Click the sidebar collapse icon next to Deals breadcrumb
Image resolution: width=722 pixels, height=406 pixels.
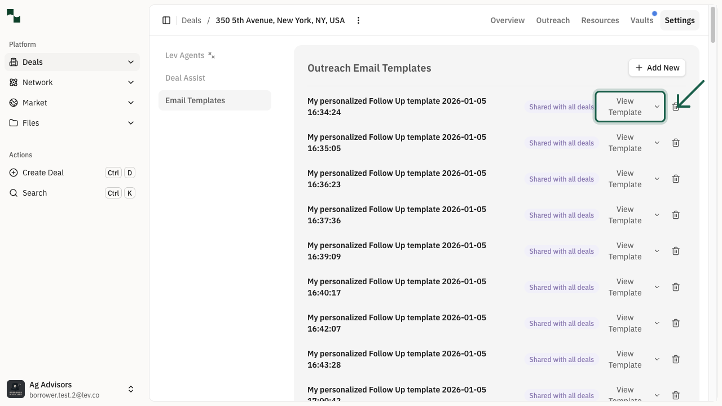[166, 20]
